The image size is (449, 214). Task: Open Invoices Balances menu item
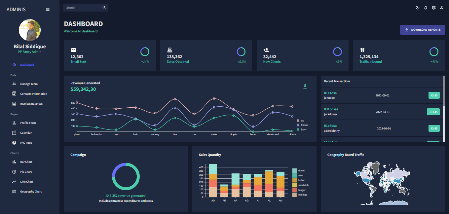[31, 104]
